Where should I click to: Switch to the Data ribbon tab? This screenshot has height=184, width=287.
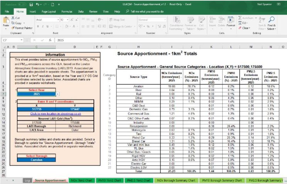(81, 11)
